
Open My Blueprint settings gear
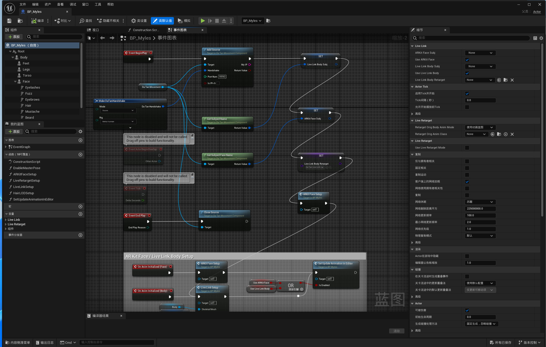point(80,131)
